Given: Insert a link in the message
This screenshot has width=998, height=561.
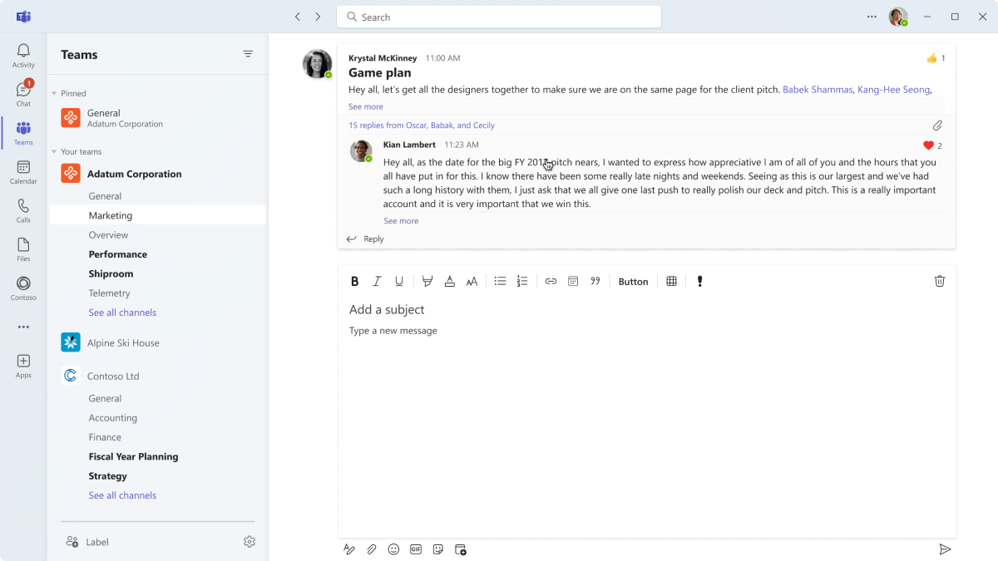Looking at the screenshot, I should click(x=551, y=282).
